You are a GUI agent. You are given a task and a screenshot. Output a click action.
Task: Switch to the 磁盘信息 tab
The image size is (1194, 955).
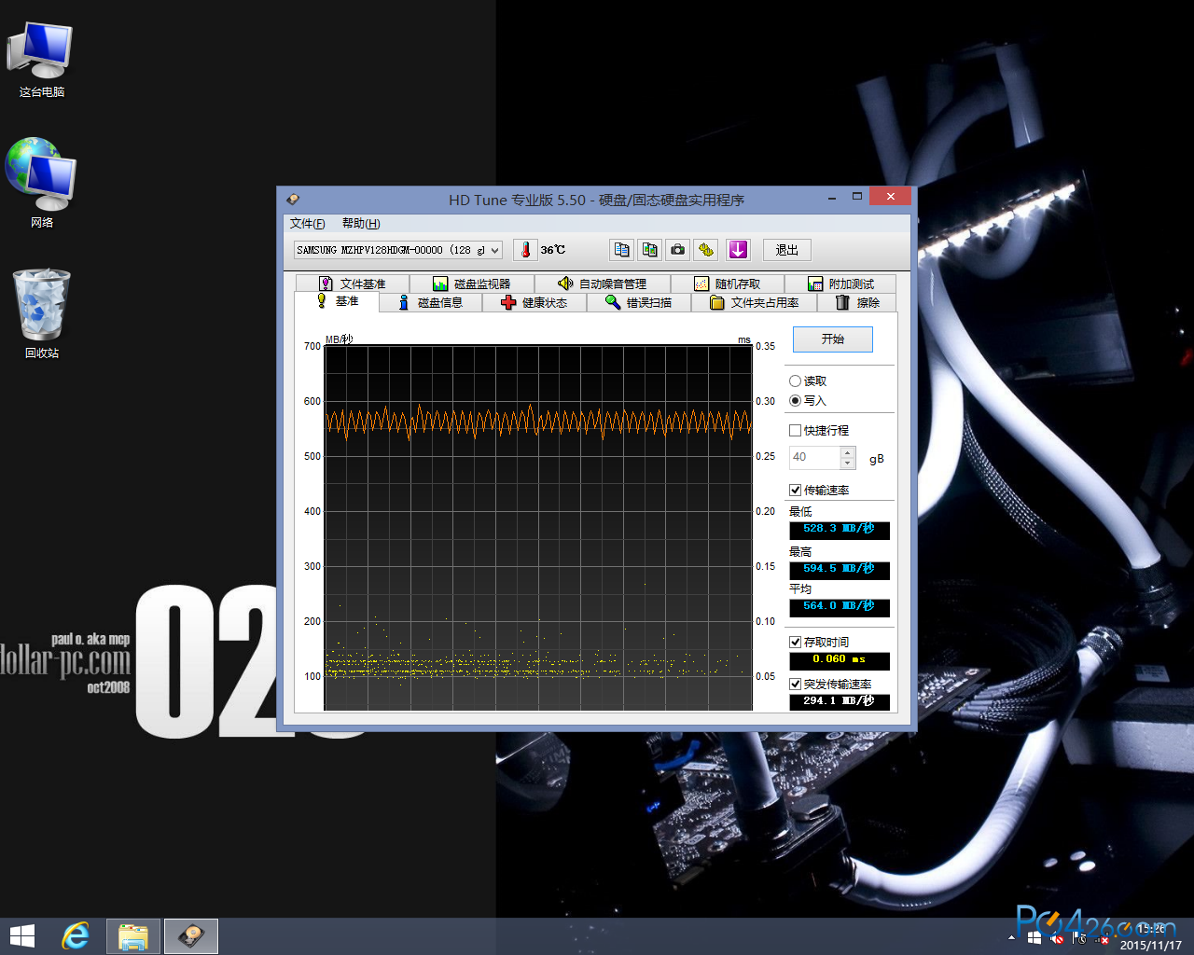(431, 302)
